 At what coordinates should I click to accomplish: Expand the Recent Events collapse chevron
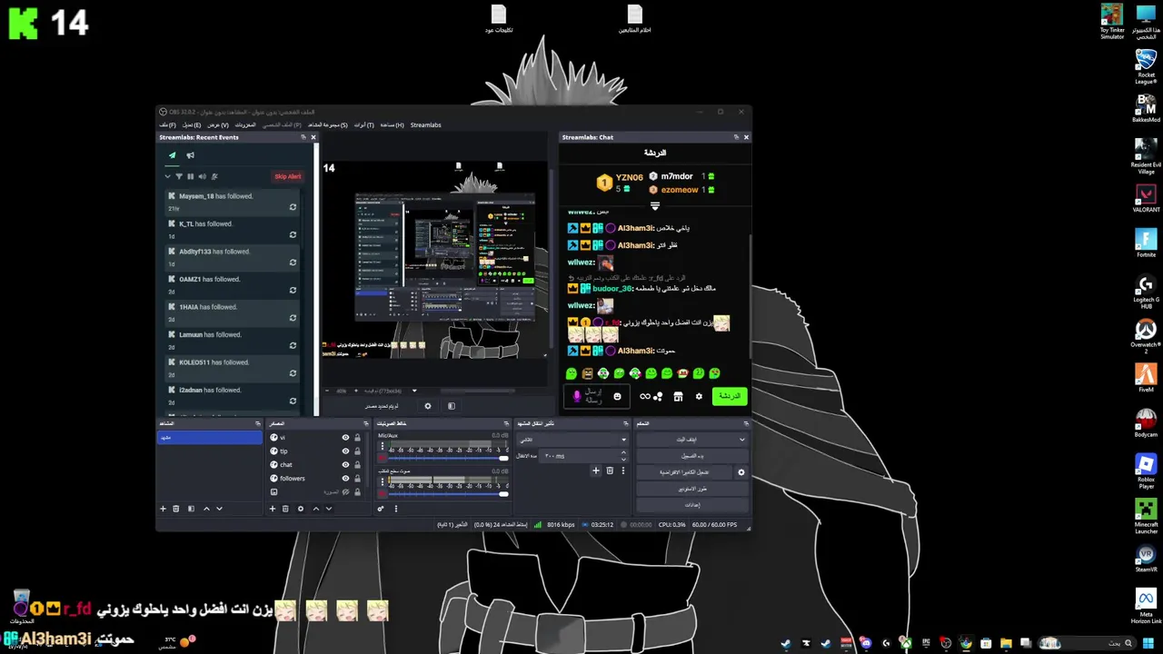tap(167, 176)
